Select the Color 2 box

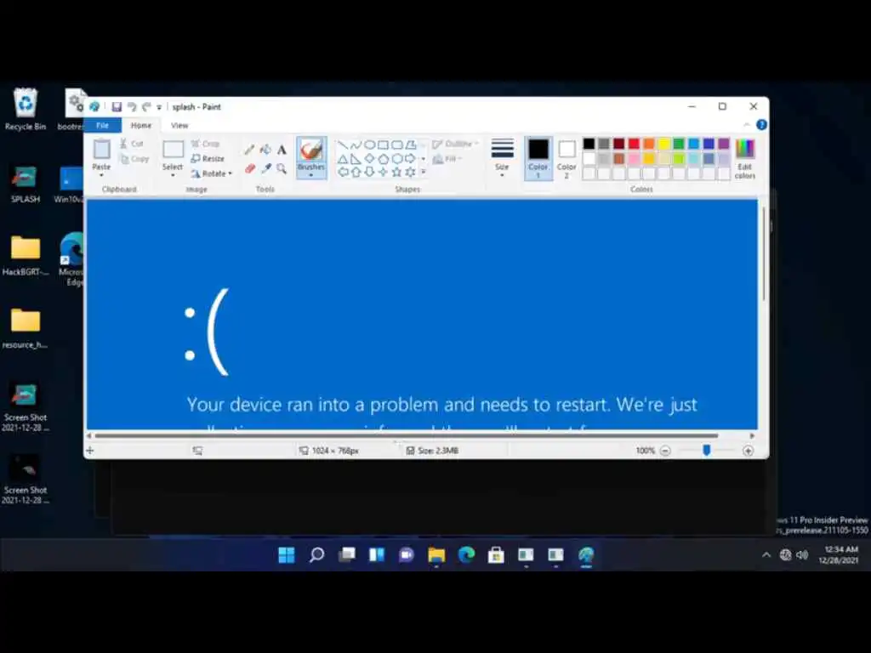(566, 158)
